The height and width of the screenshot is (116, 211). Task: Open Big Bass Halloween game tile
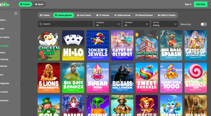(x=122, y=78)
